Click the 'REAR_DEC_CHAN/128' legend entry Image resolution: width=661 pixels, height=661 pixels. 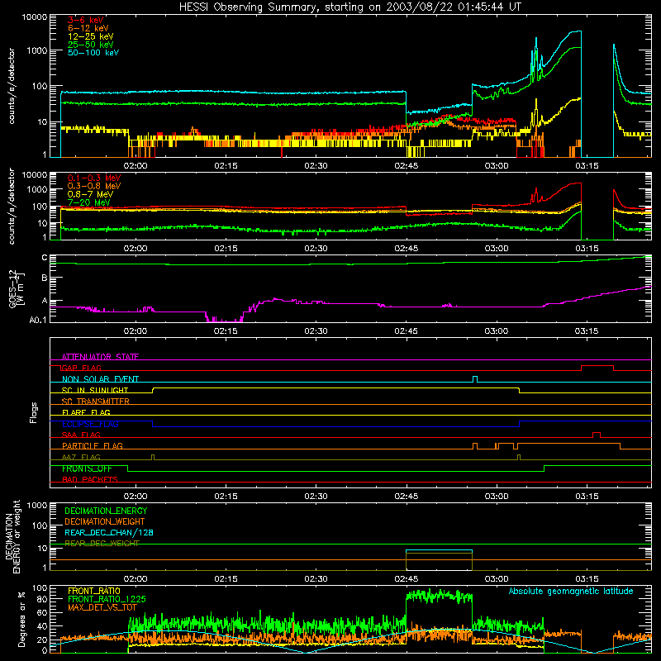(x=109, y=532)
